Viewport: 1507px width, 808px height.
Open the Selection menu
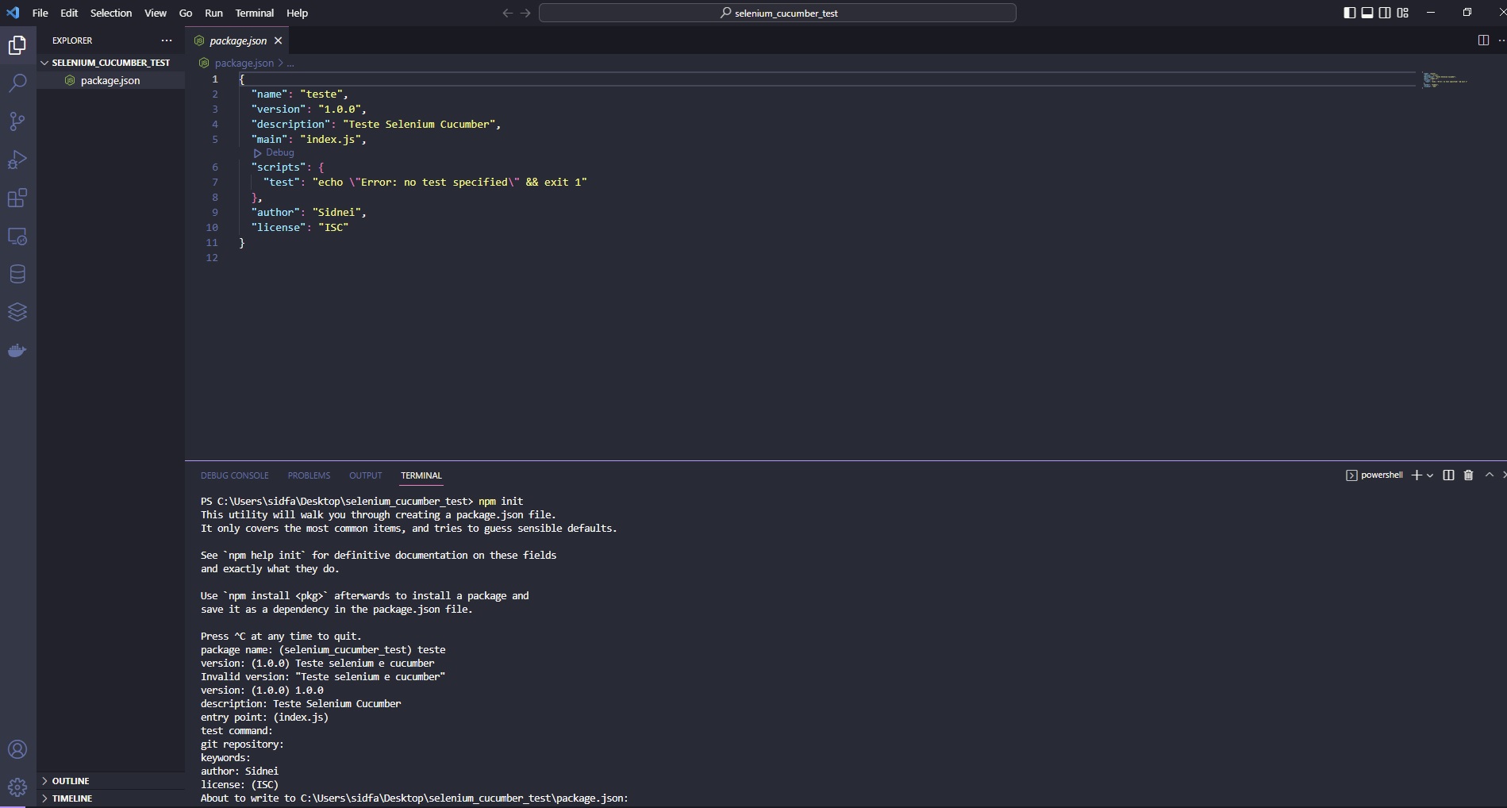pos(111,13)
